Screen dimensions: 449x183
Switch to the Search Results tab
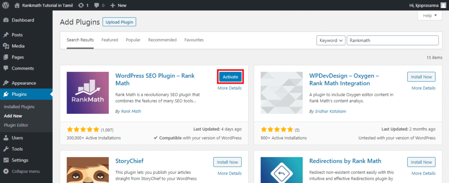click(x=80, y=40)
